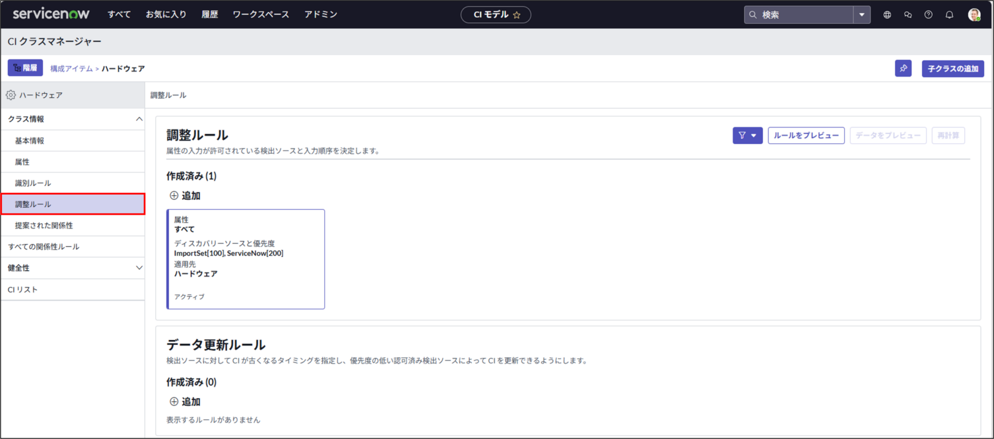Open the アドミン menu

pyautogui.click(x=320, y=15)
